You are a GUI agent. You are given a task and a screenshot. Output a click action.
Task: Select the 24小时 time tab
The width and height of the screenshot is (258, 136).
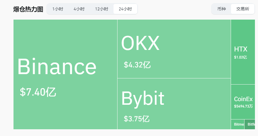click(x=125, y=9)
